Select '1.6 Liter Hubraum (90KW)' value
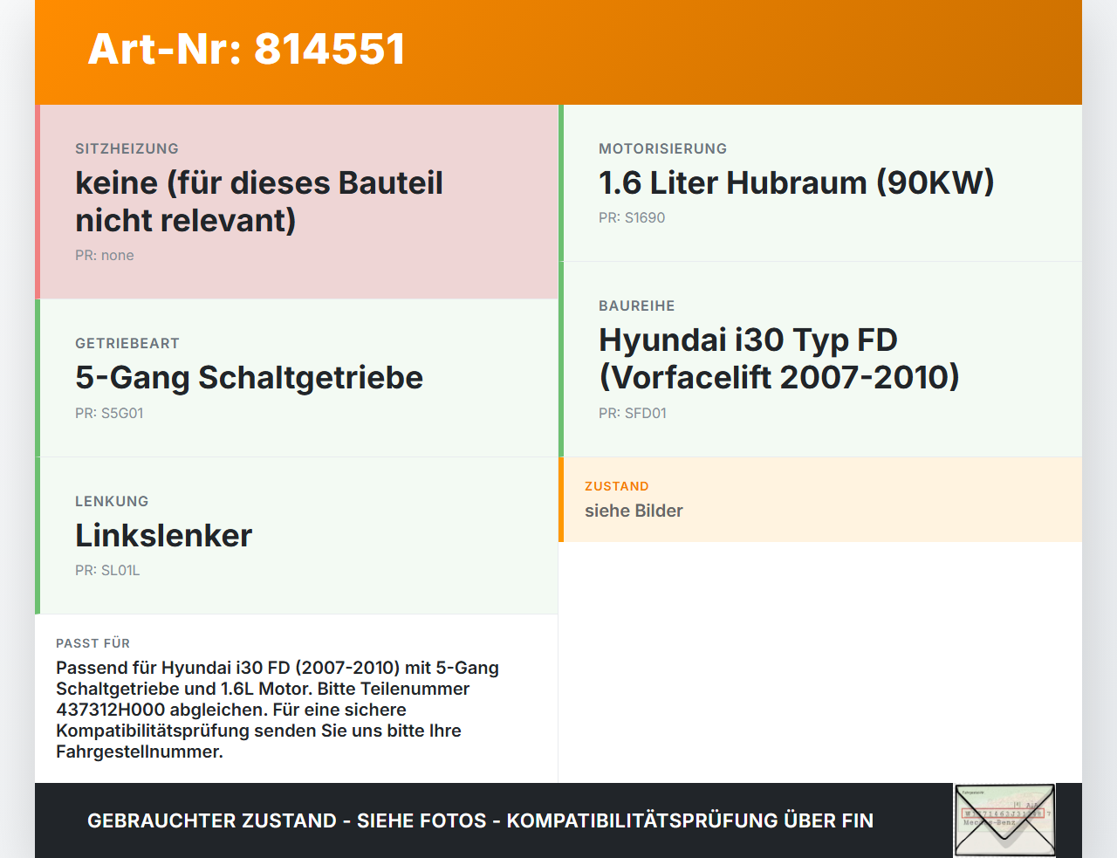Screen dimensions: 1117x858 pyautogui.click(x=797, y=182)
